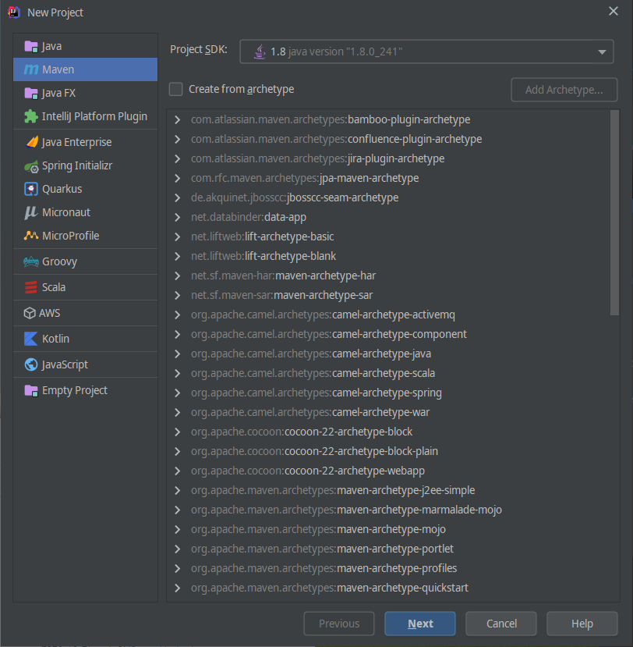This screenshot has width=633, height=647.
Task: Expand cocoon-22-archetype-webapp chevron
Action: point(177,471)
